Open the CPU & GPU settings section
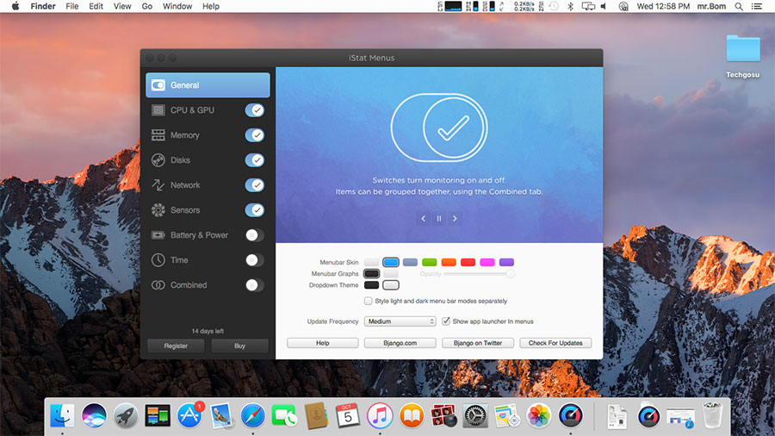 (208, 110)
